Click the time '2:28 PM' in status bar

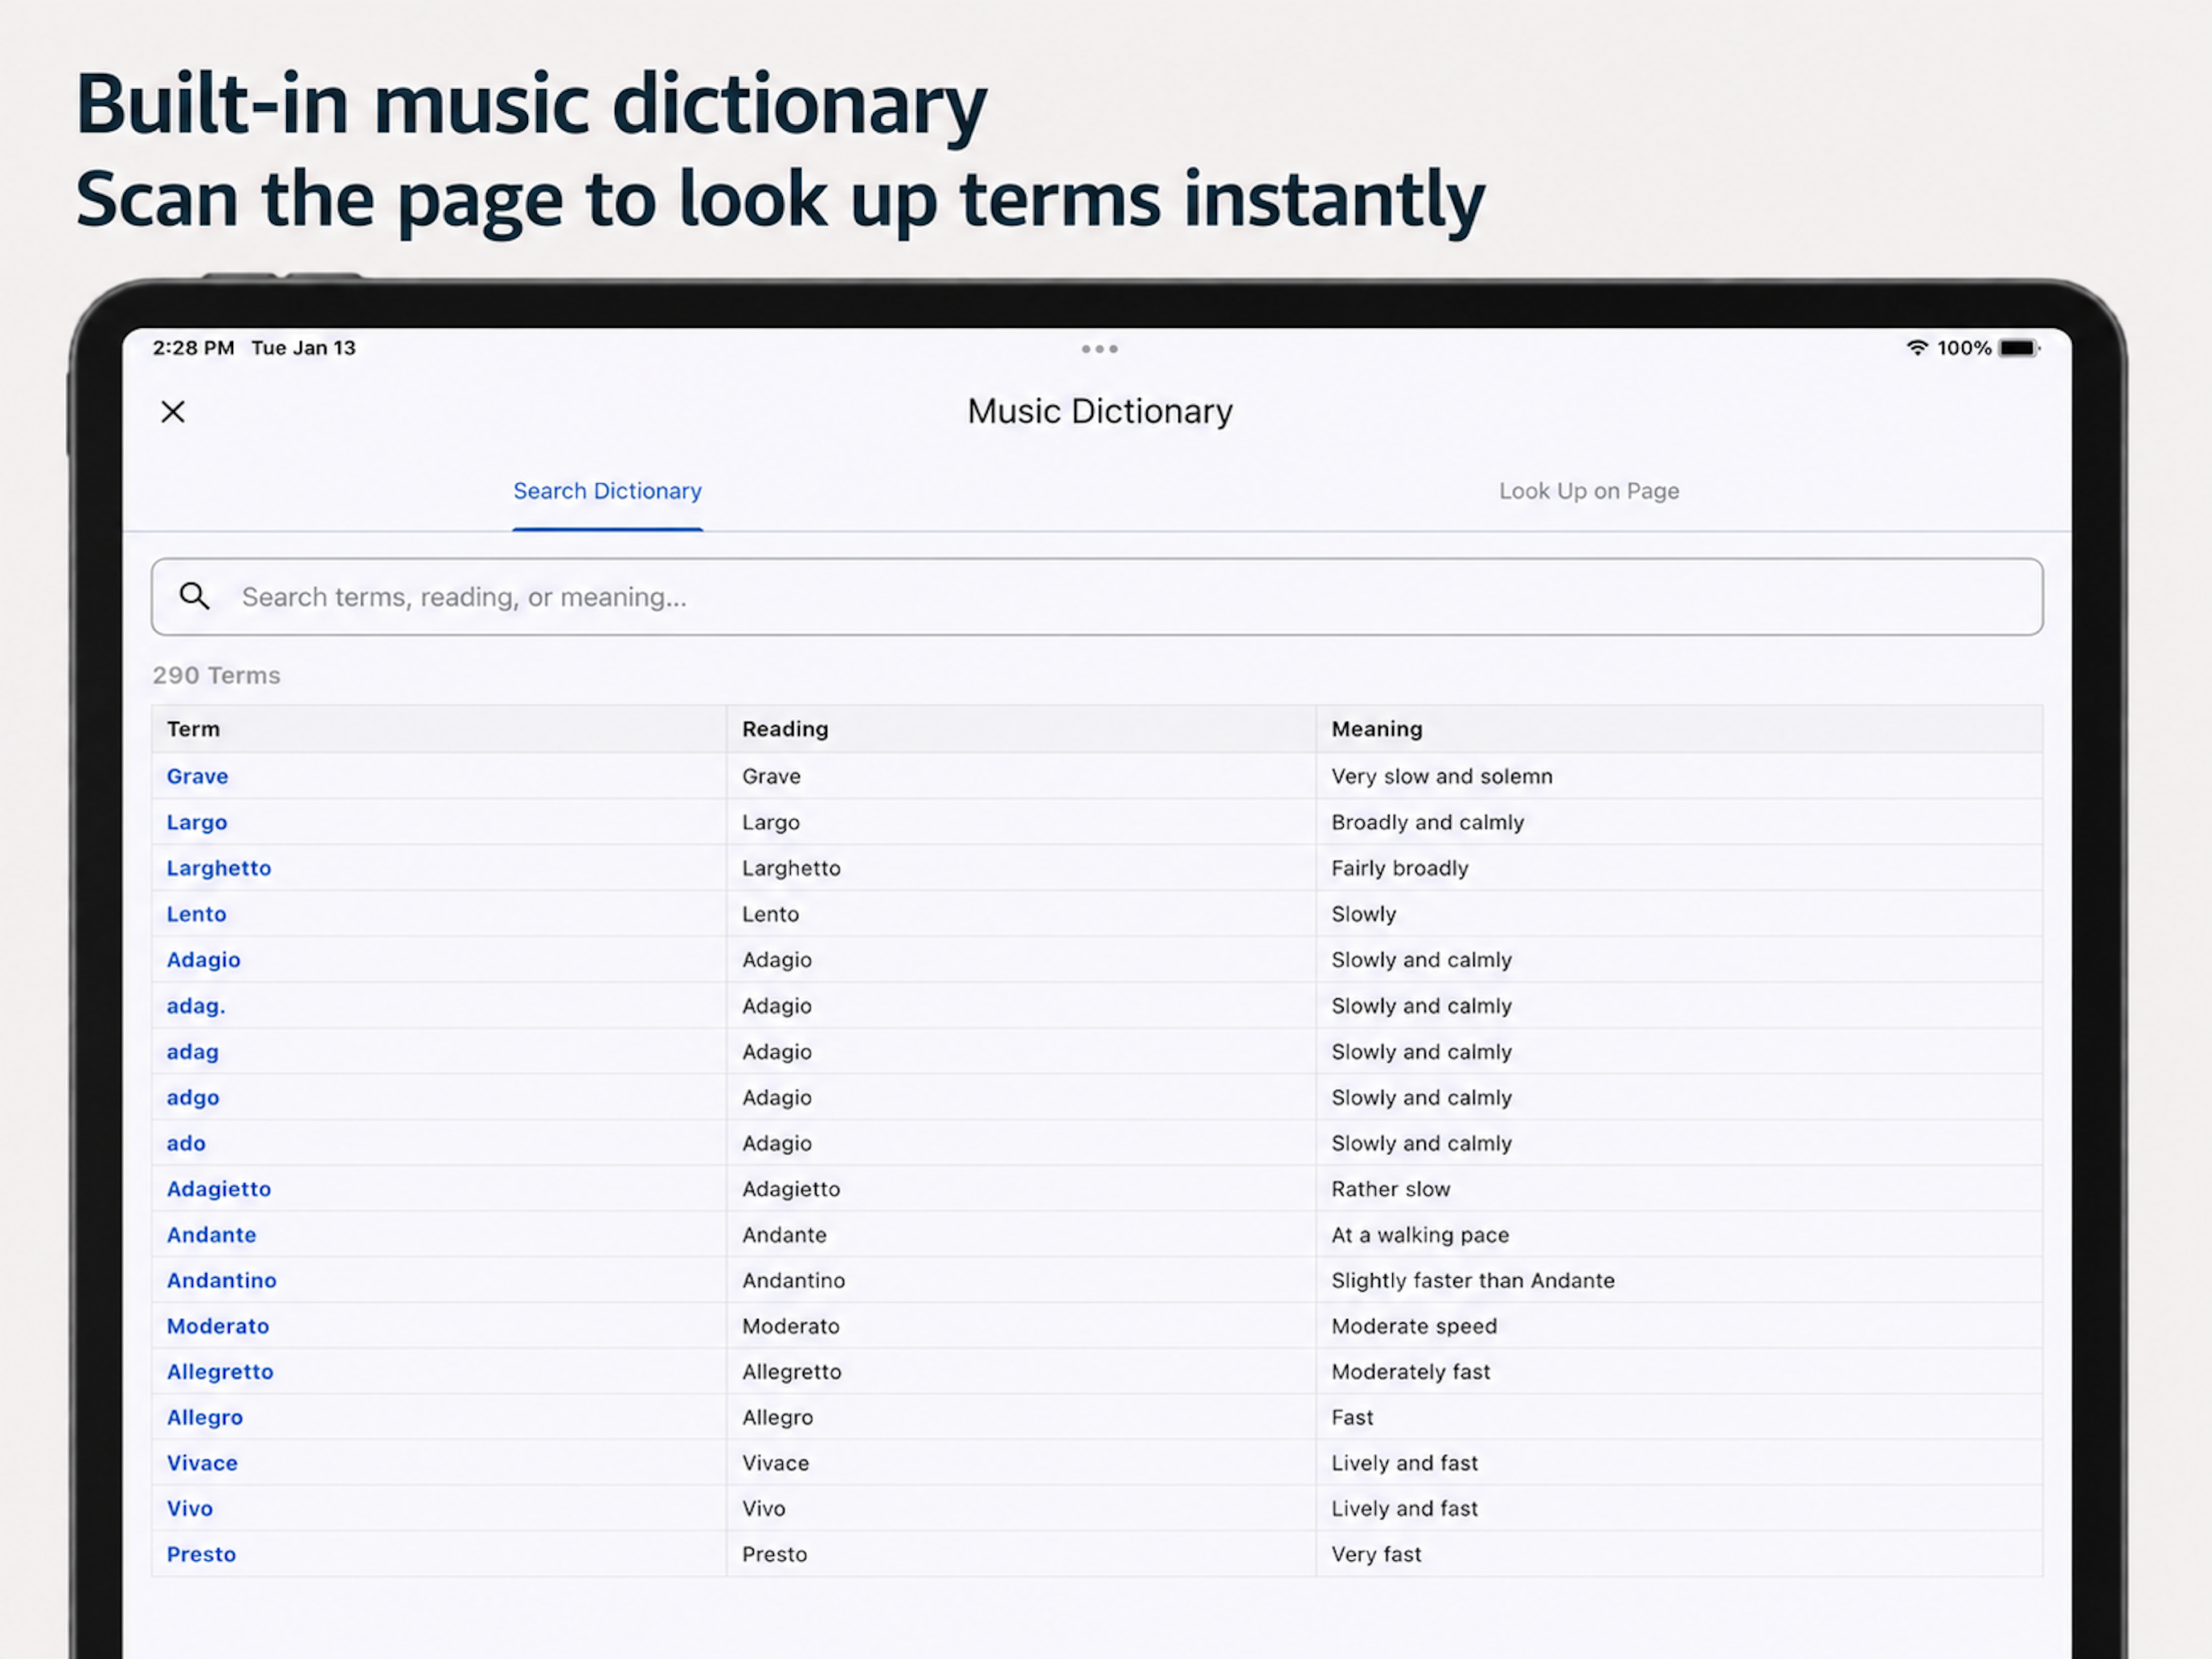[193, 348]
